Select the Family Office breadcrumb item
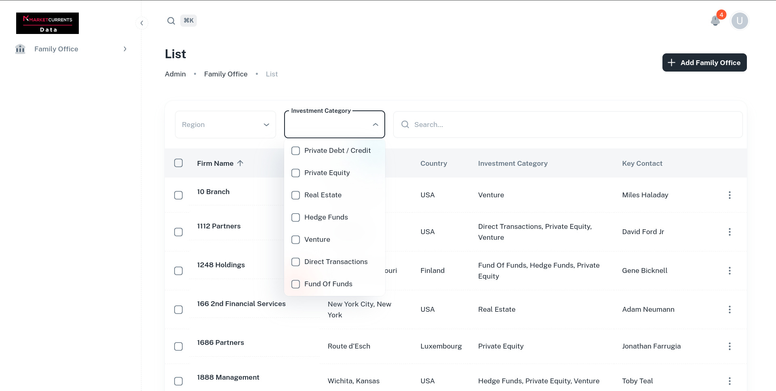Image resolution: width=776 pixels, height=391 pixels. [x=226, y=74]
